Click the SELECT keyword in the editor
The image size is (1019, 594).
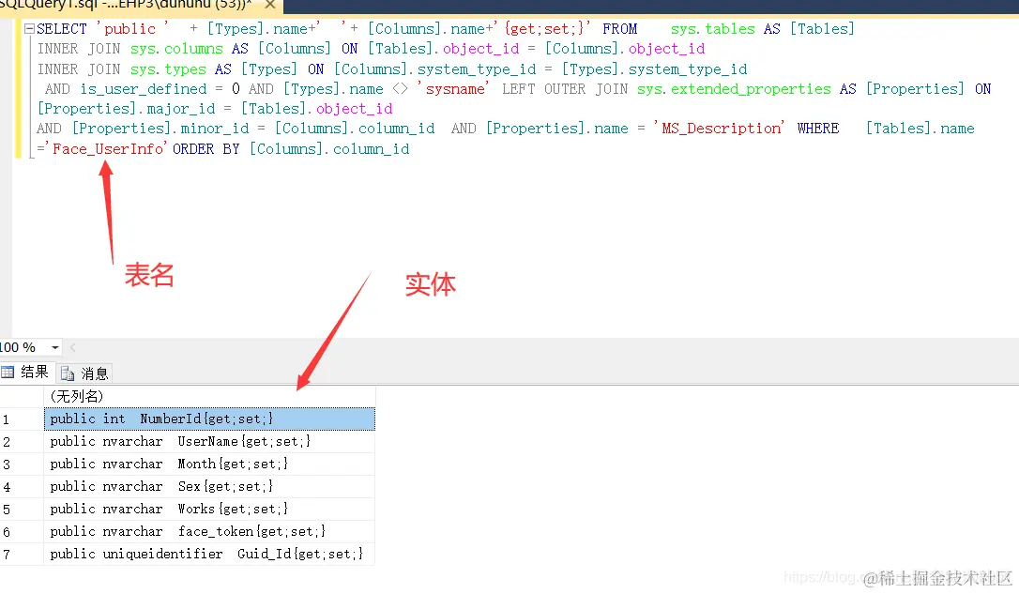(62, 29)
